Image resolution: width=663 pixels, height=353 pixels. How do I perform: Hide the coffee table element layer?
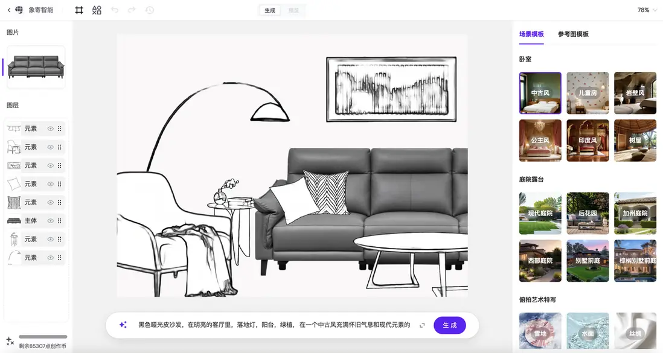(50, 129)
